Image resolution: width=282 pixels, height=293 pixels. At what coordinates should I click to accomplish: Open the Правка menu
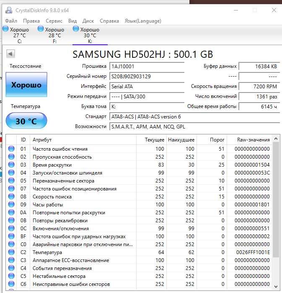31,21
